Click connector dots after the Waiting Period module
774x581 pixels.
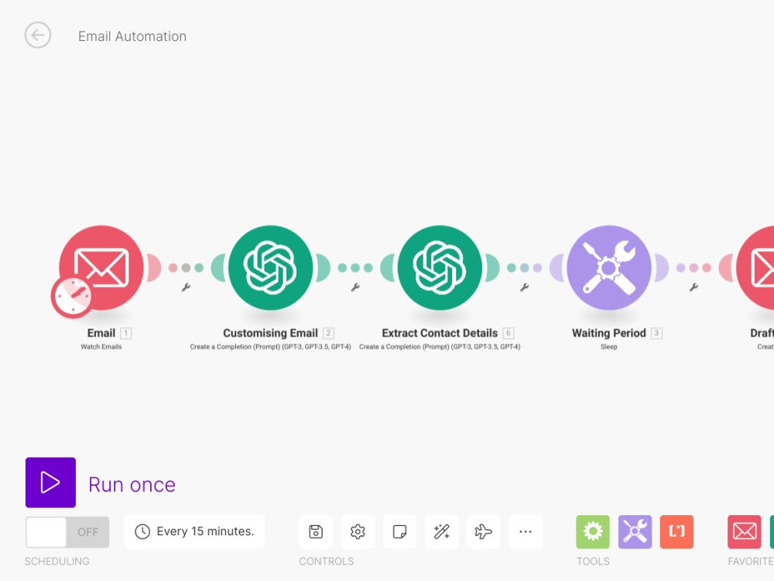(694, 268)
